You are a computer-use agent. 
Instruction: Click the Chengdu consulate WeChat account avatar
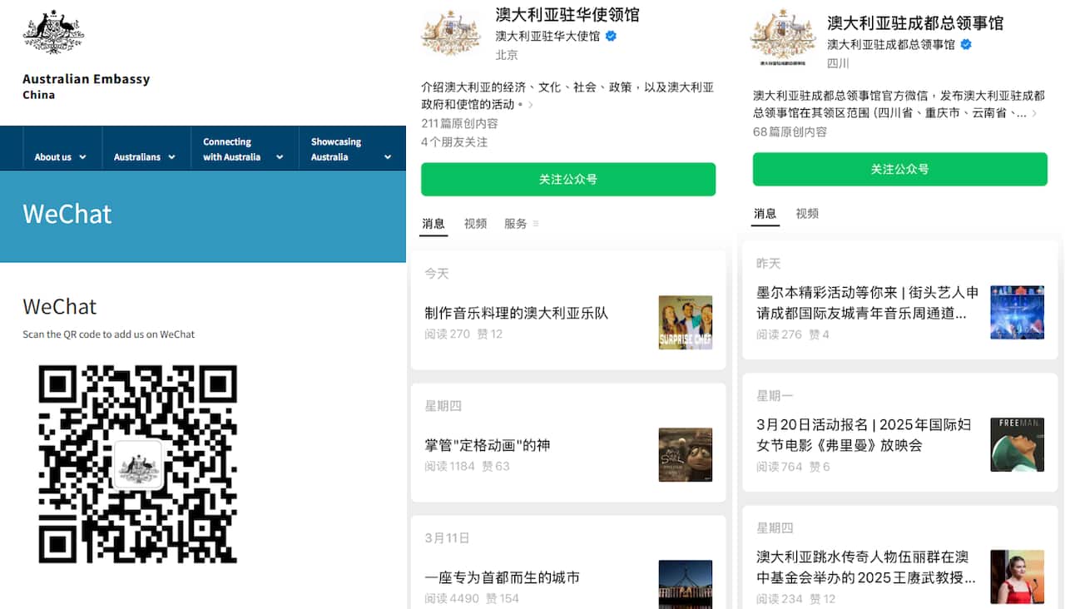coord(783,37)
